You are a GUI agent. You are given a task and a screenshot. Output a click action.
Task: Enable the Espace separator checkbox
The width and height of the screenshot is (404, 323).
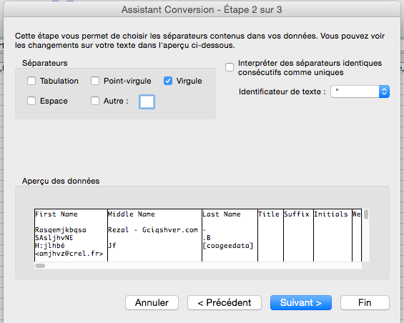pos(31,101)
